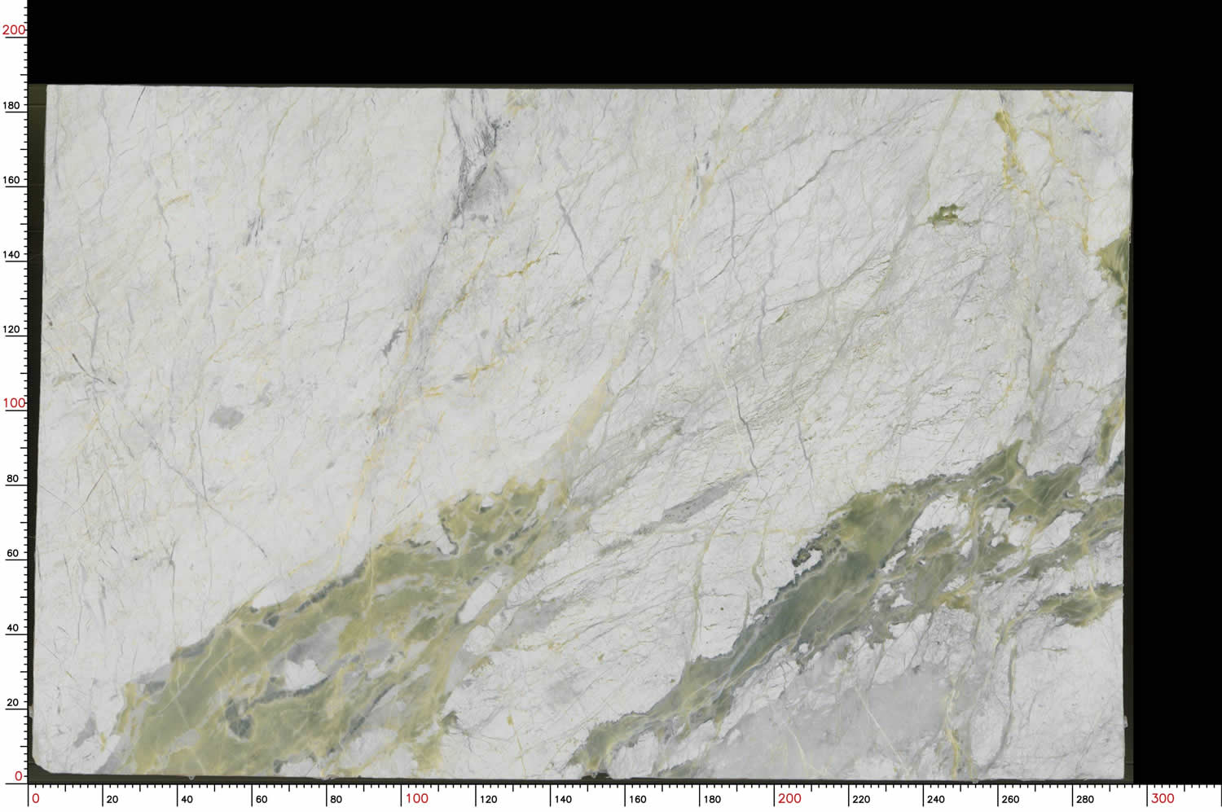Viewport: 1222px width, 812px height.
Task: Click the 20 label on the horizontal ruler
Action: pos(112,799)
